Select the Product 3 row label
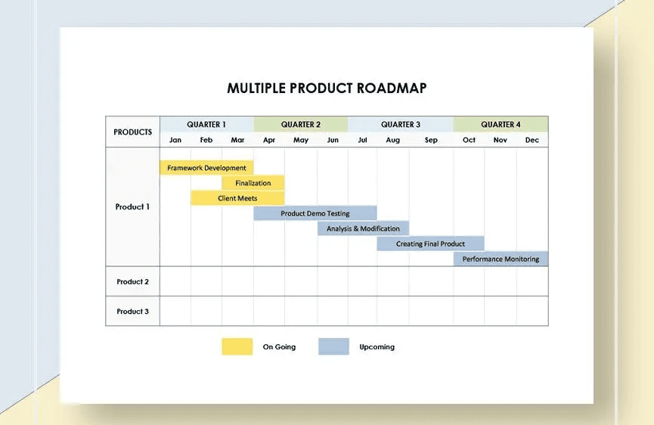The height and width of the screenshot is (425, 654). tap(132, 311)
